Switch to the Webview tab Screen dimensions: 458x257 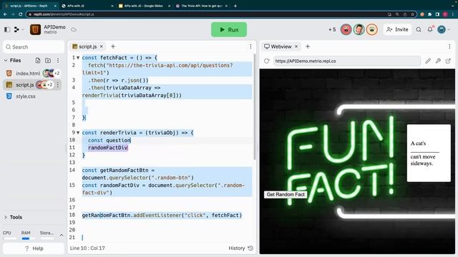(278, 46)
